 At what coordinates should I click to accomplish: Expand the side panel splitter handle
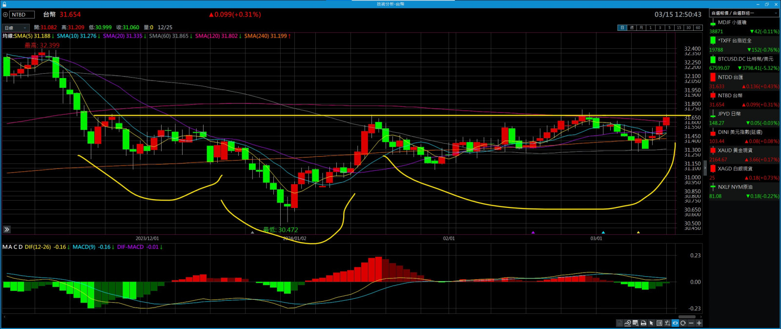point(705,167)
